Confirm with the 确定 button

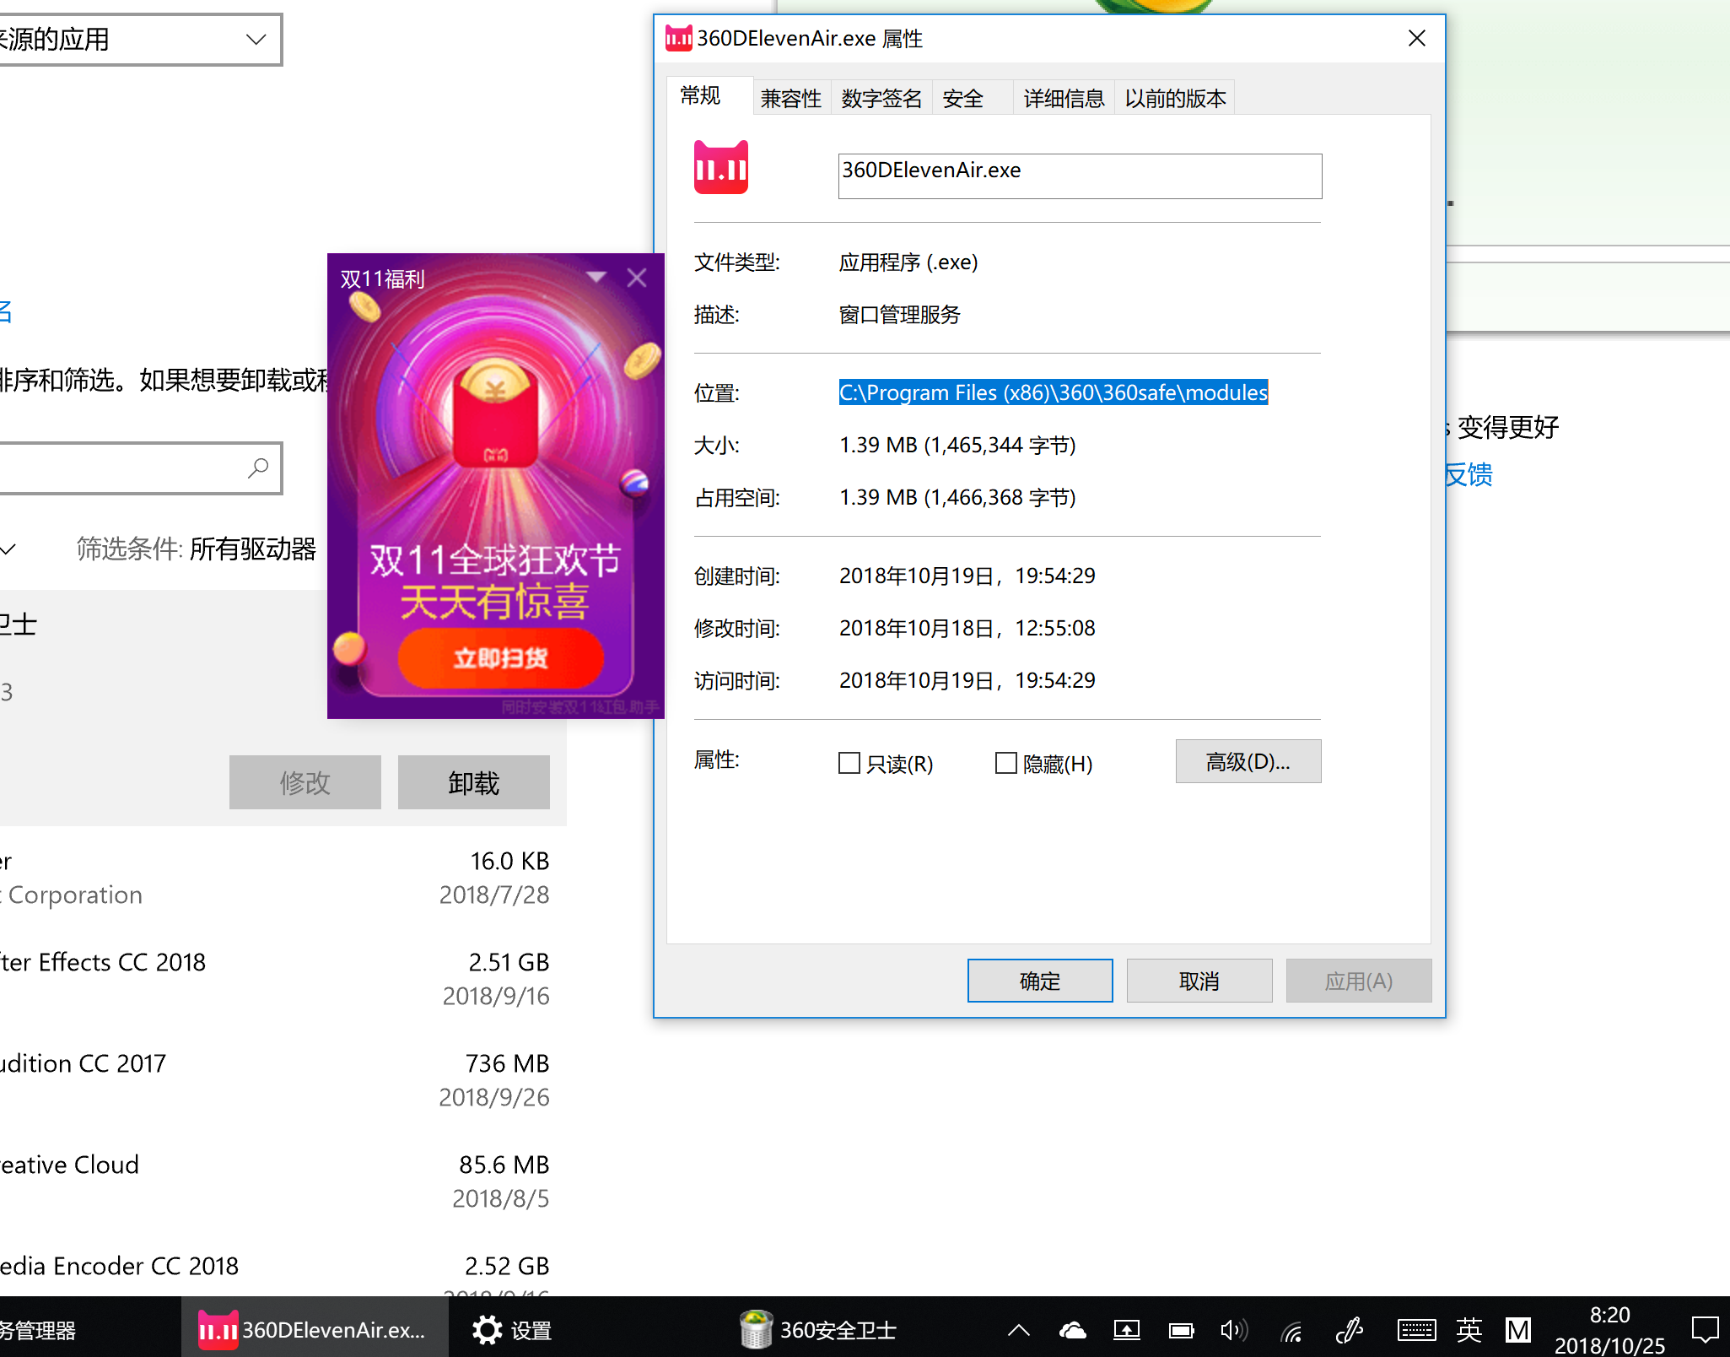1040,981
